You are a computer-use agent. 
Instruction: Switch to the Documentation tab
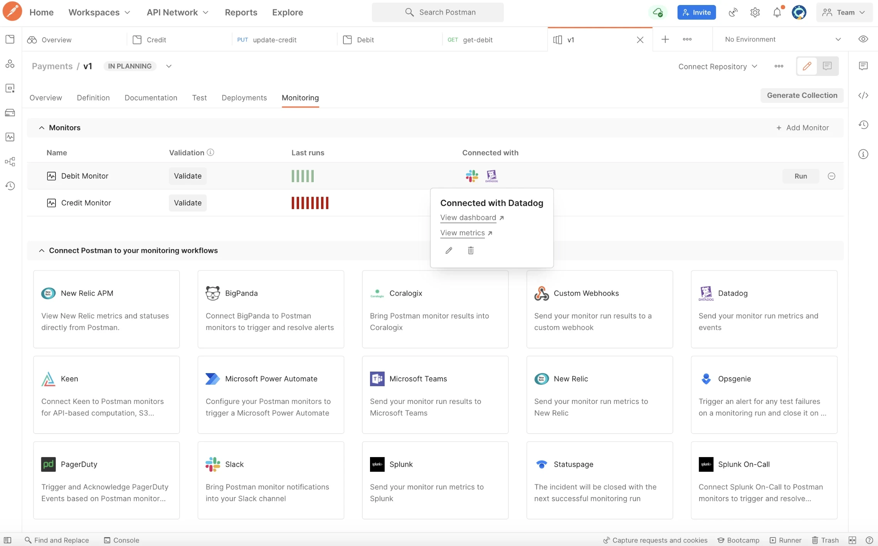coord(151,98)
